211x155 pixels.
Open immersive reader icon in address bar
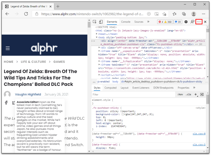click(x=157, y=14)
